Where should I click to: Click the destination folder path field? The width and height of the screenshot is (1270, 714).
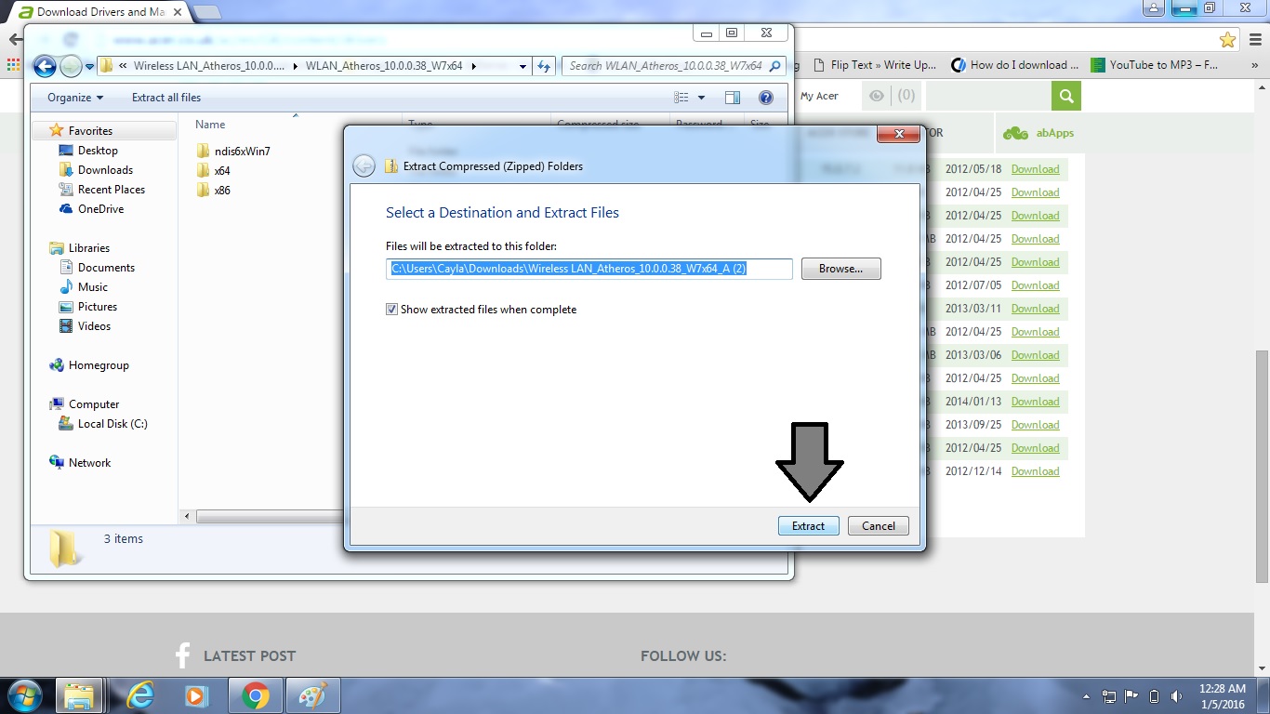pos(589,269)
